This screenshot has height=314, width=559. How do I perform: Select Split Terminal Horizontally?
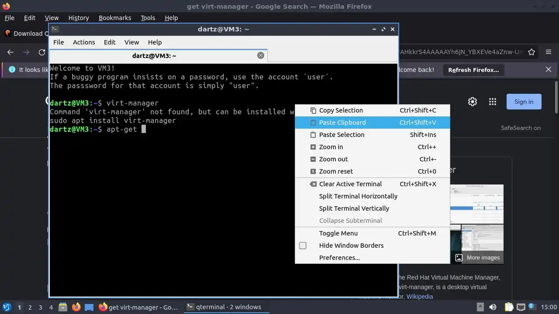(x=373, y=196)
